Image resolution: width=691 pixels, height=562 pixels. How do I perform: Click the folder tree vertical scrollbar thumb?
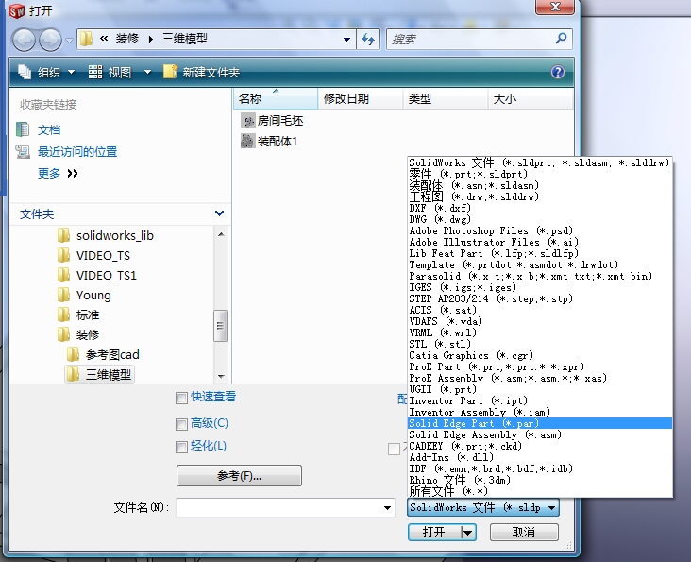pos(220,326)
